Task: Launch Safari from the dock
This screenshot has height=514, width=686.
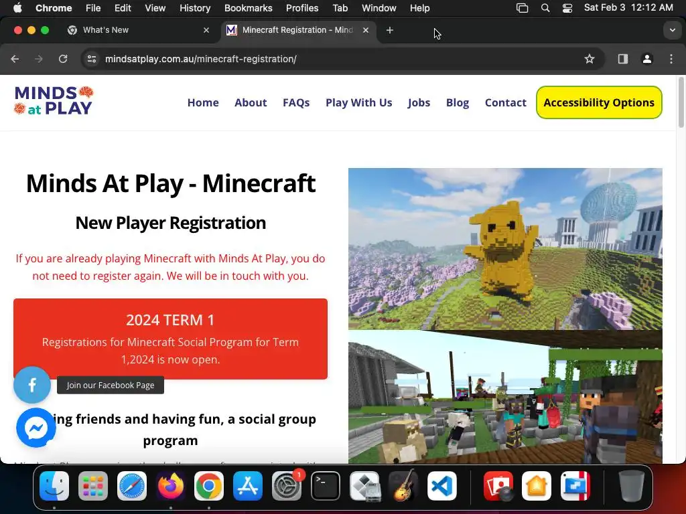Action: (x=132, y=486)
